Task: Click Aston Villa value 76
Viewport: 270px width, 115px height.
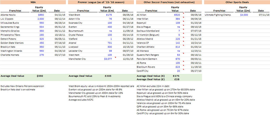Action: pos(110,19)
